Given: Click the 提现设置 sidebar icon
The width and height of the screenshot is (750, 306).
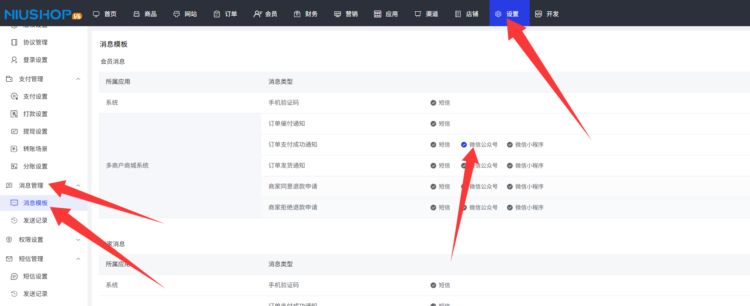Looking at the screenshot, I should 14,131.
